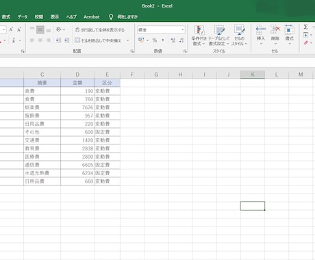Increase the font size
315x260 pixels.
click(x=11, y=29)
